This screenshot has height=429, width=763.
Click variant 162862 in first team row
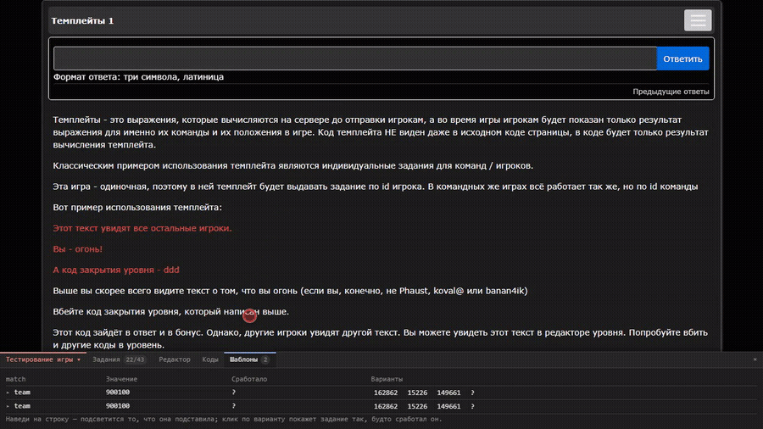(x=386, y=393)
